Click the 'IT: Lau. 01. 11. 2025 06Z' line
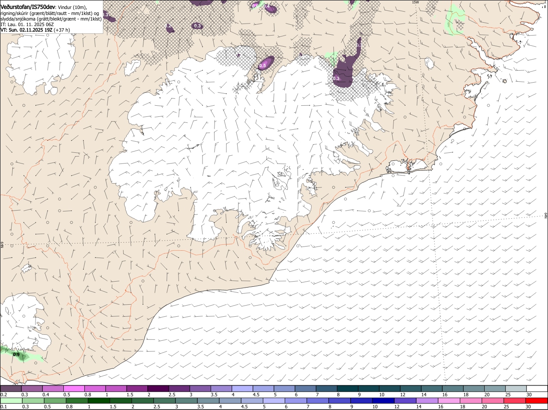Screen dimensions: 548x410 (x=27, y=24)
